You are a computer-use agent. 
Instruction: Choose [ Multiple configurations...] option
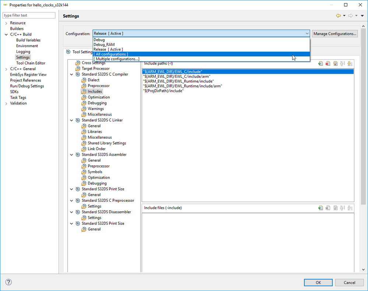pos(201,59)
